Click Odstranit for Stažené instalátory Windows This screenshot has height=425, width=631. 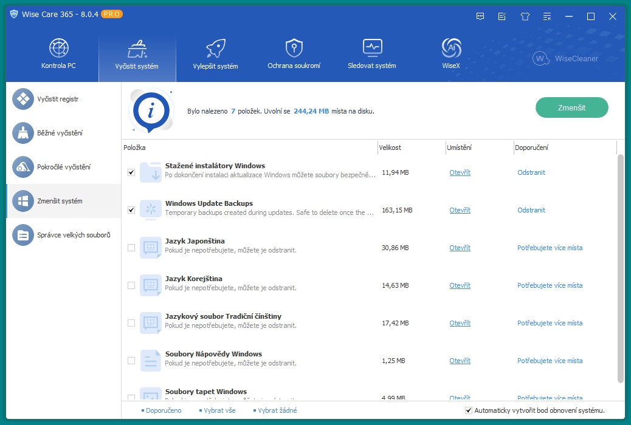531,172
